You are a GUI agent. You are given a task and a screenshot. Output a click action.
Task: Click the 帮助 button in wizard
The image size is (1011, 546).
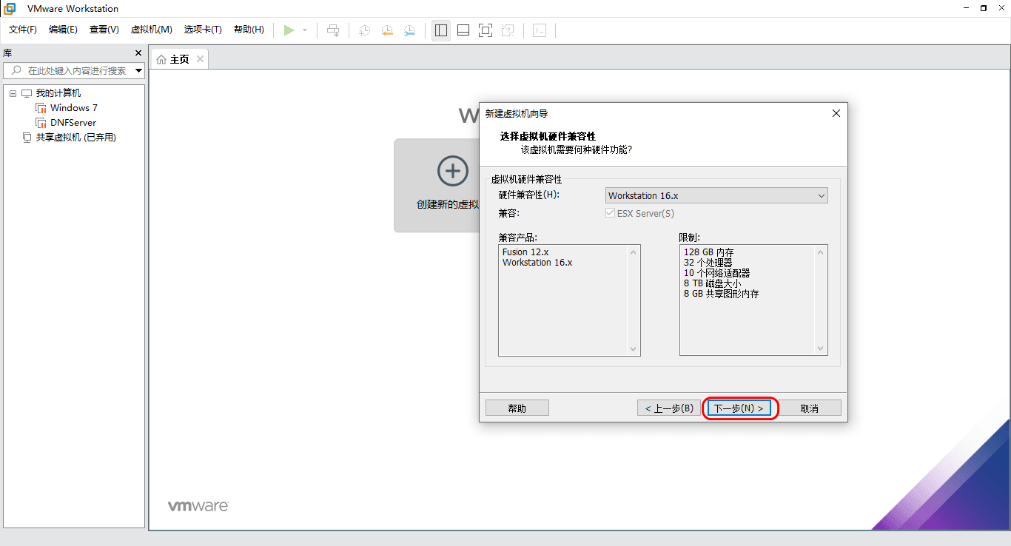(x=517, y=408)
